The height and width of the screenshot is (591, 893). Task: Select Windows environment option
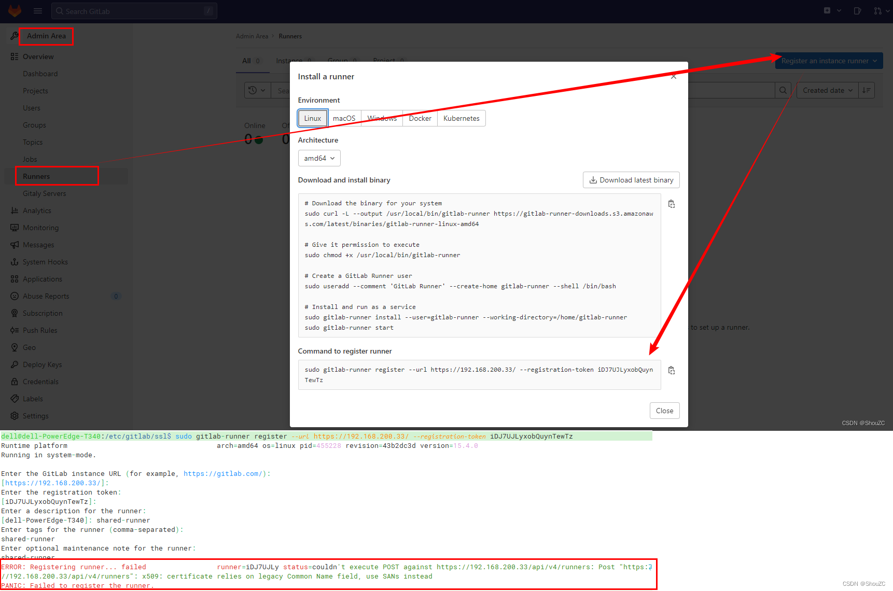382,118
